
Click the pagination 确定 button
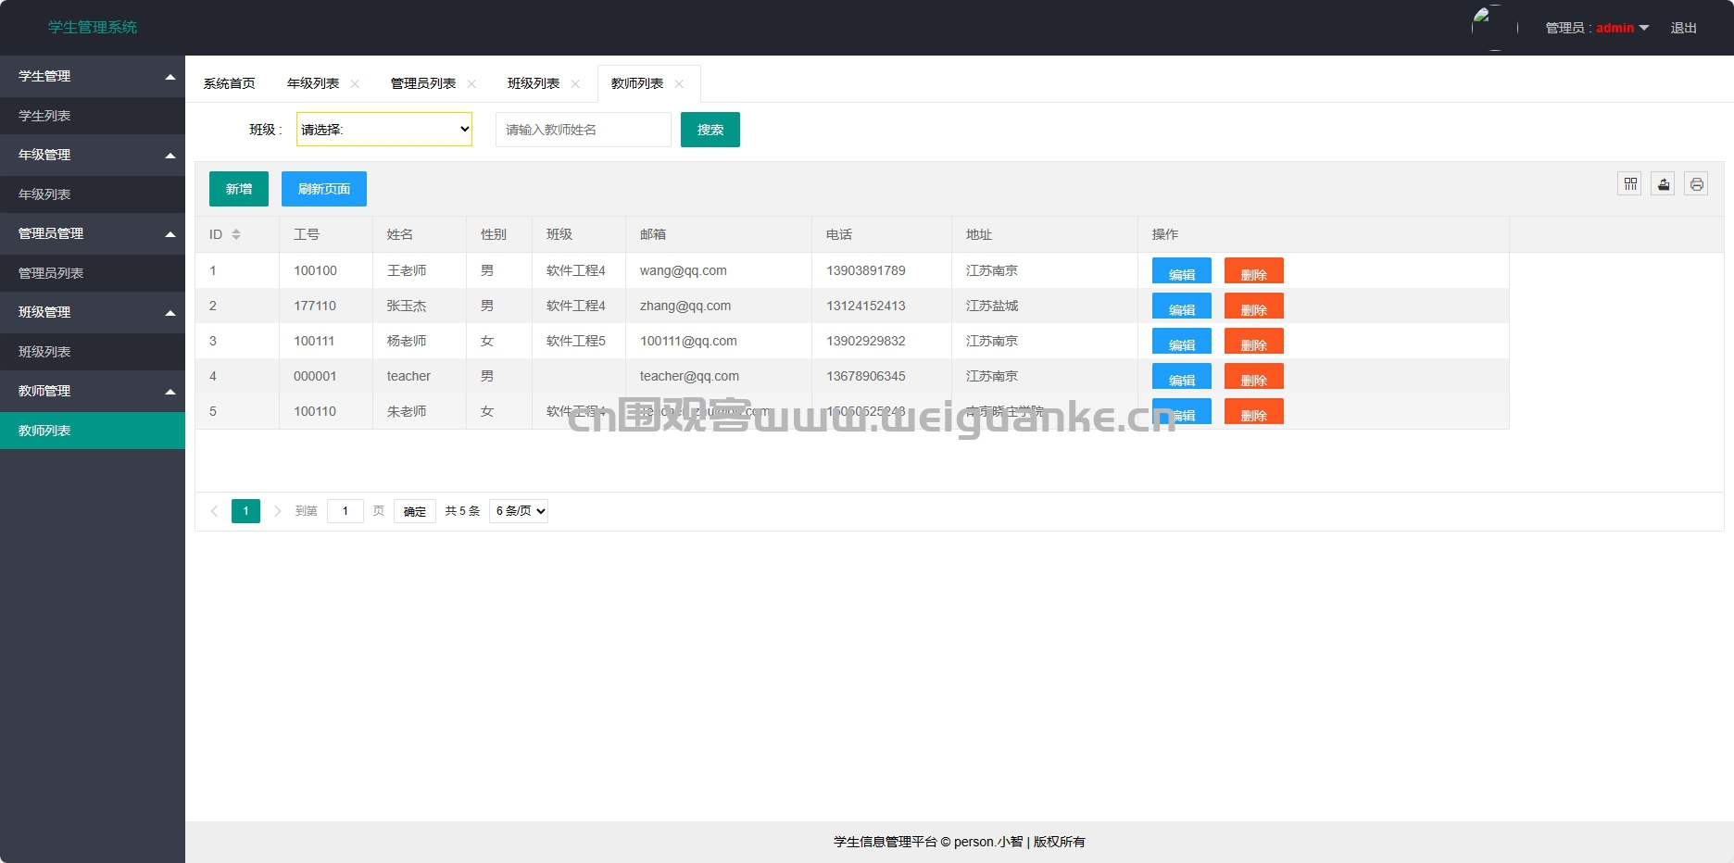(415, 511)
